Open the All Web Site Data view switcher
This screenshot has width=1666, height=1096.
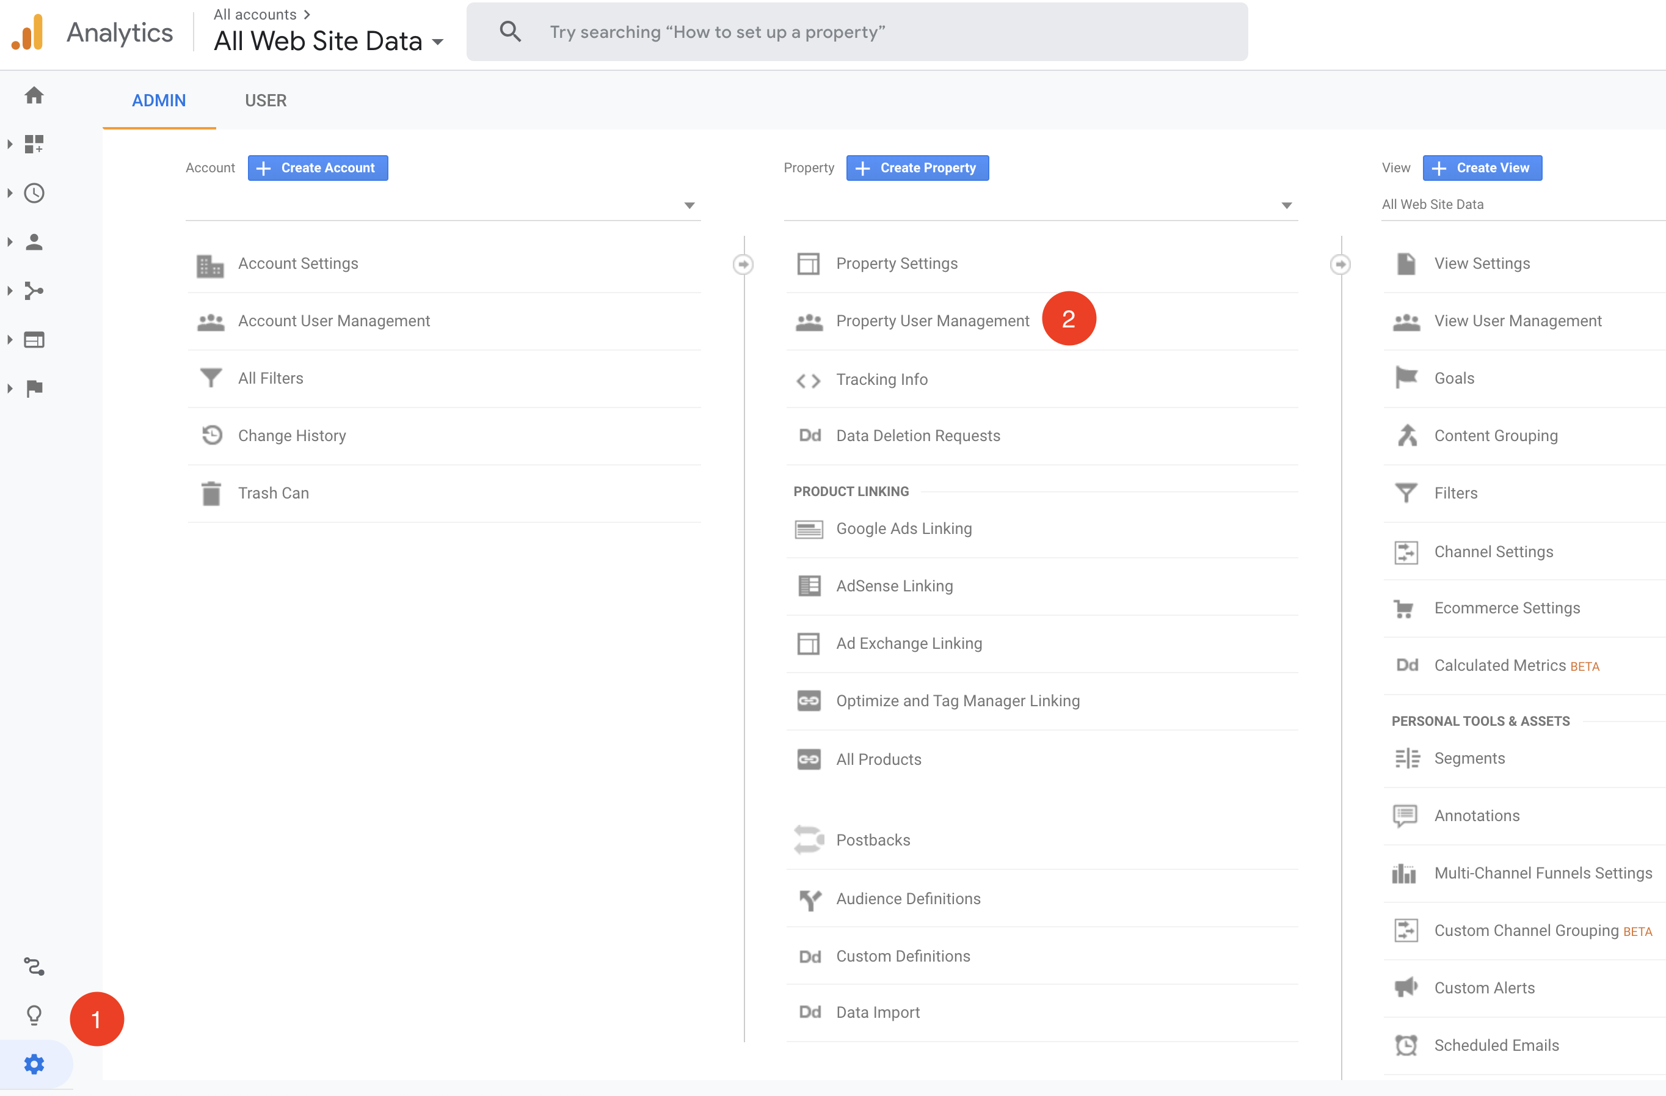[329, 42]
